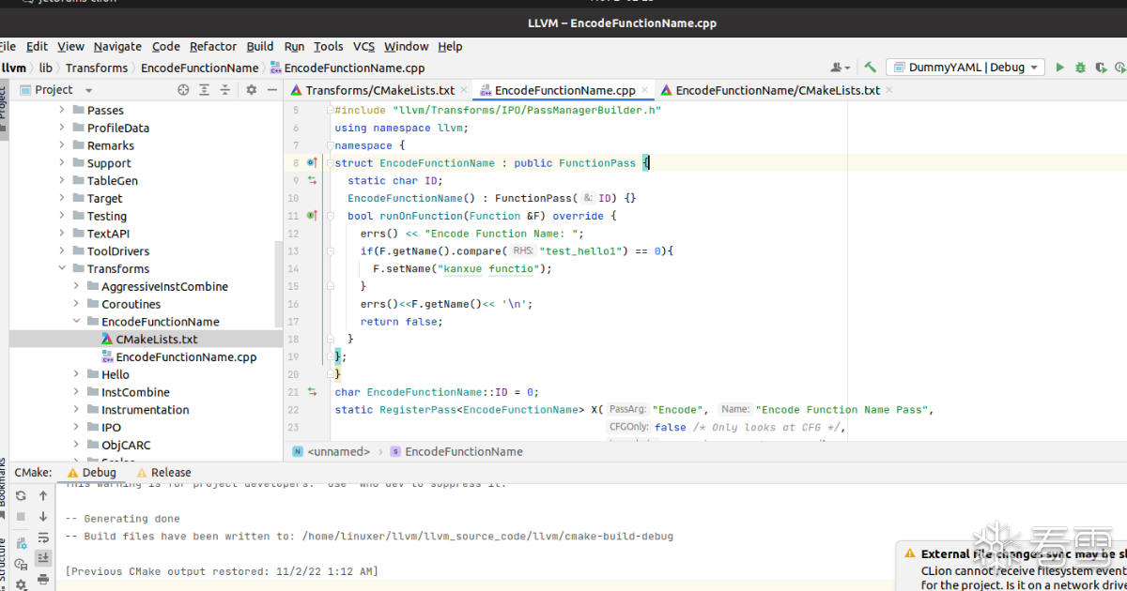Select CMakeLists.txt in project tree
The height and width of the screenshot is (591, 1127).
pyautogui.click(x=146, y=340)
